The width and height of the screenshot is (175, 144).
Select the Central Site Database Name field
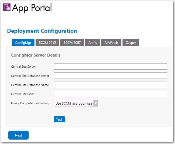pos(110,85)
